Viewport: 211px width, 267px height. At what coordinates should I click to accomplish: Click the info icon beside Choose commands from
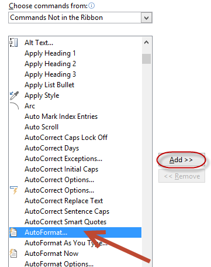(x=92, y=6)
